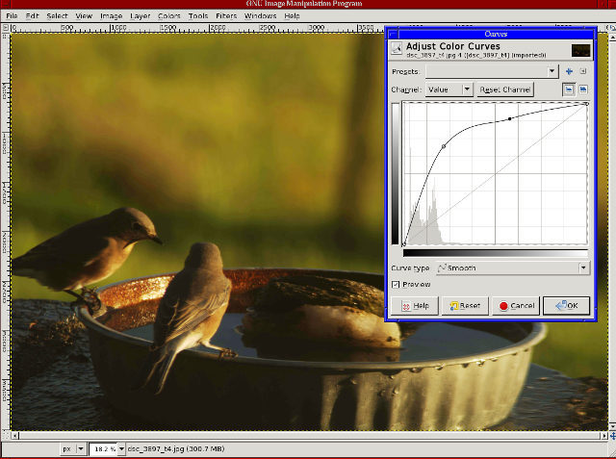The width and height of the screenshot is (616, 459).
Task: Expand the Presets dropdown
Action: tap(552, 71)
